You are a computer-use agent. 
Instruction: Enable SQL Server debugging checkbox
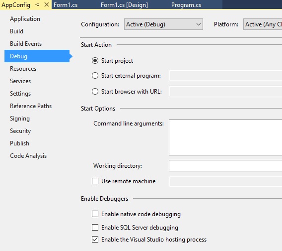click(95, 228)
